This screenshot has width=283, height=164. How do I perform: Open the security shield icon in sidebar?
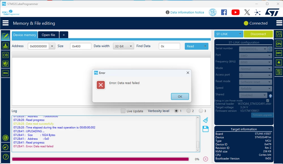[x=5, y=64]
